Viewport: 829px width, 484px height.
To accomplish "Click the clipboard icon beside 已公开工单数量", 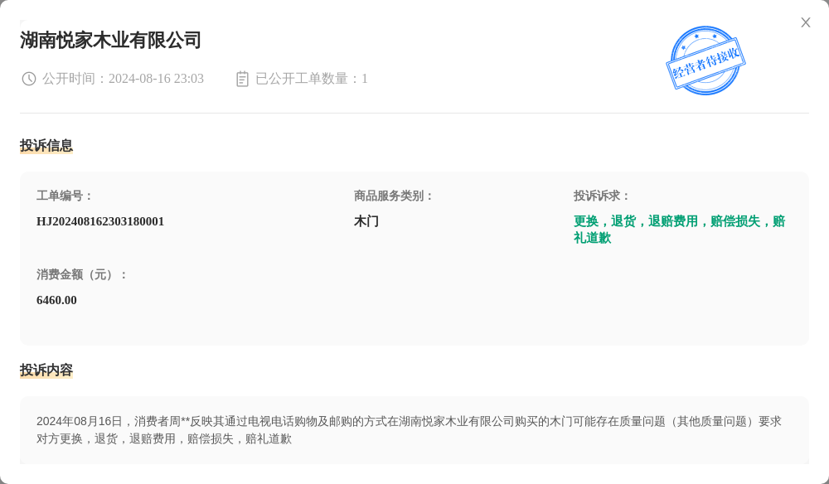I will point(242,79).
